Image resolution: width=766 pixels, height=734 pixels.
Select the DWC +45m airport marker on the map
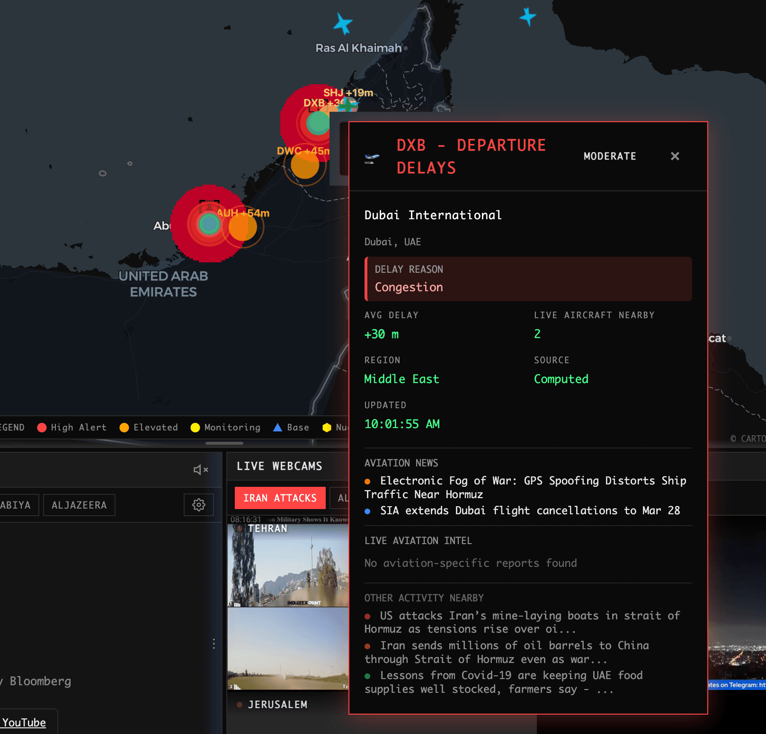[x=304, y=167]
